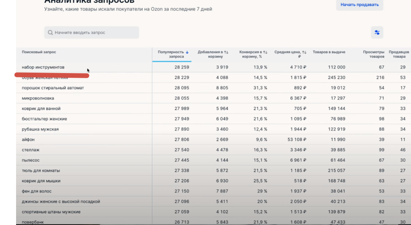Sort by Средняя цена arrows
The image size is (411, 225).
304,52
